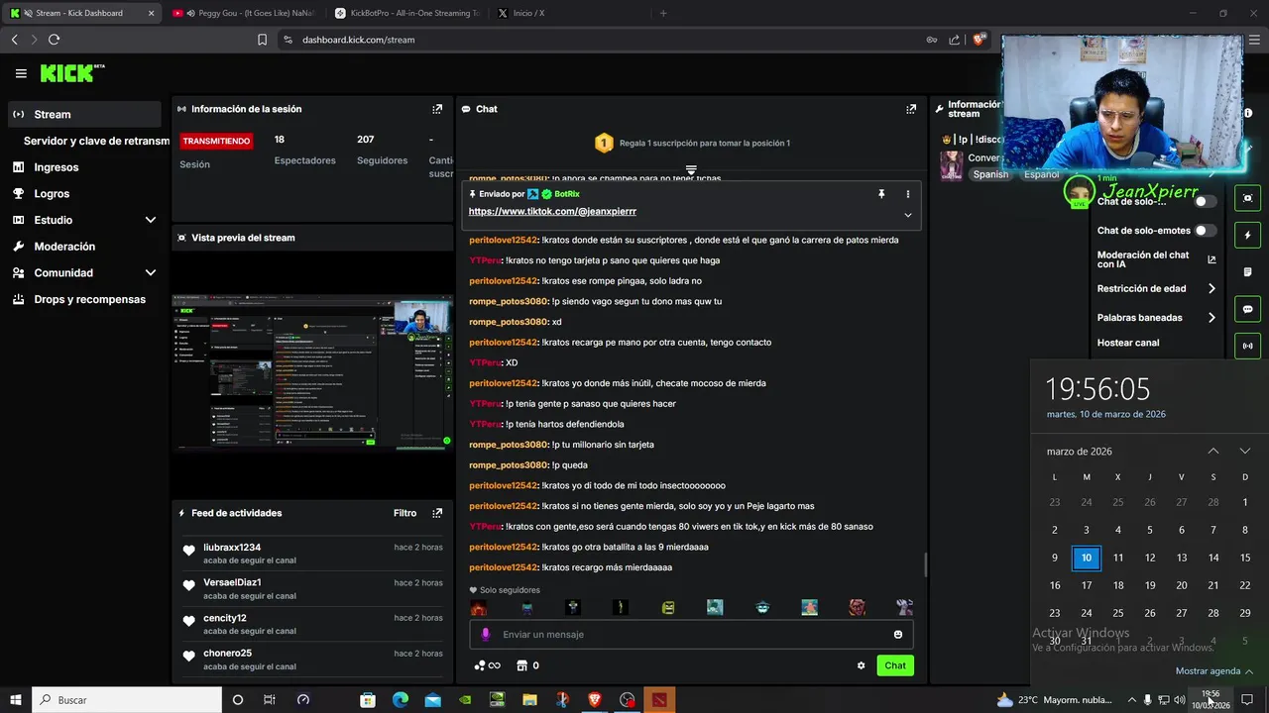Click the screen capture quick action button

click(1247, 198)
